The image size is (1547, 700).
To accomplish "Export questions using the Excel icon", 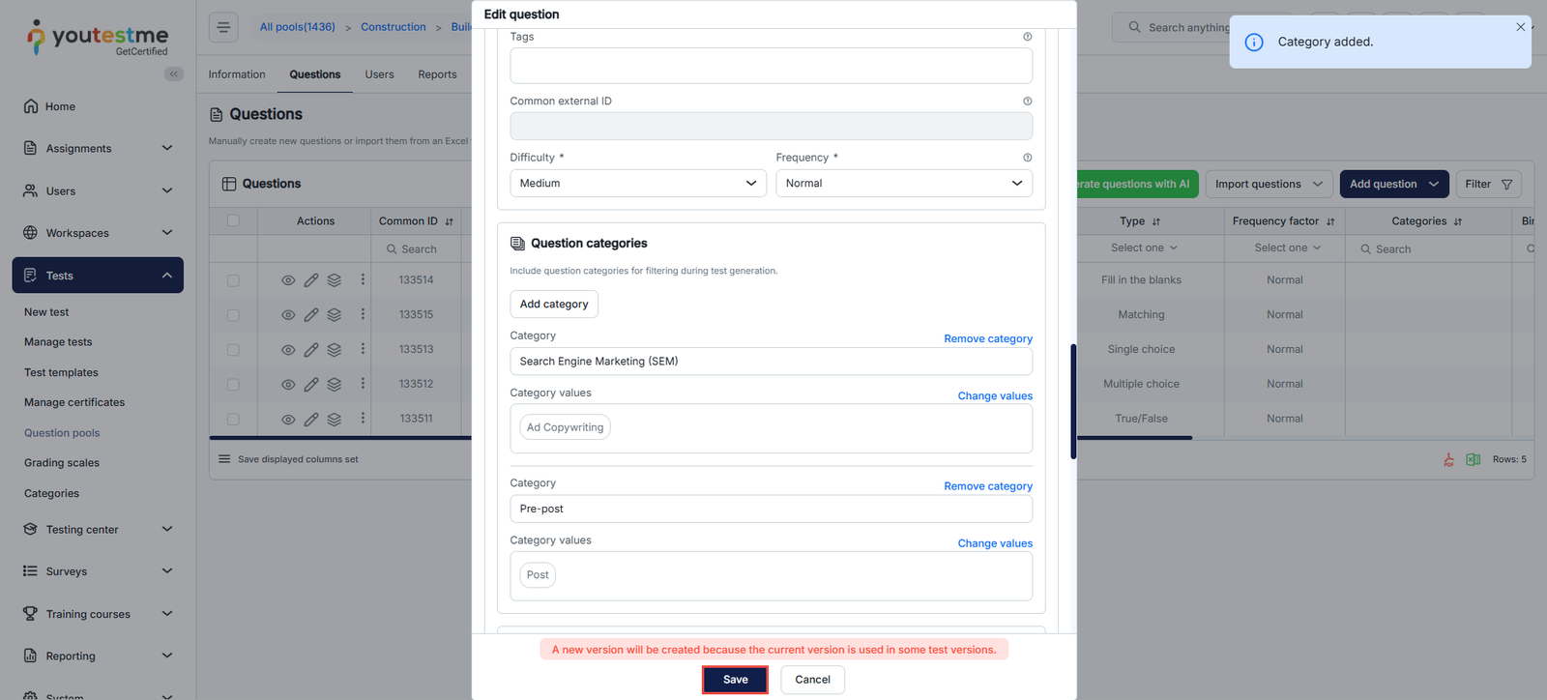I will click(1473, 459).
